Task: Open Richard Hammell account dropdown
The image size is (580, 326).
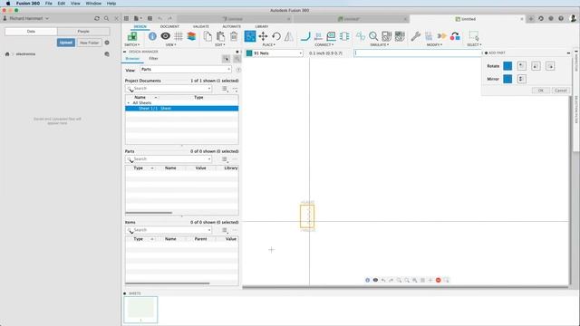Action: pos(29,18)
